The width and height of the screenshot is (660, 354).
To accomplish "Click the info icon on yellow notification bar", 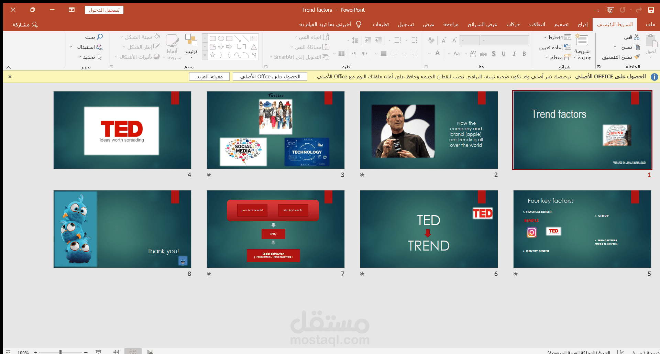I will 654,77.
